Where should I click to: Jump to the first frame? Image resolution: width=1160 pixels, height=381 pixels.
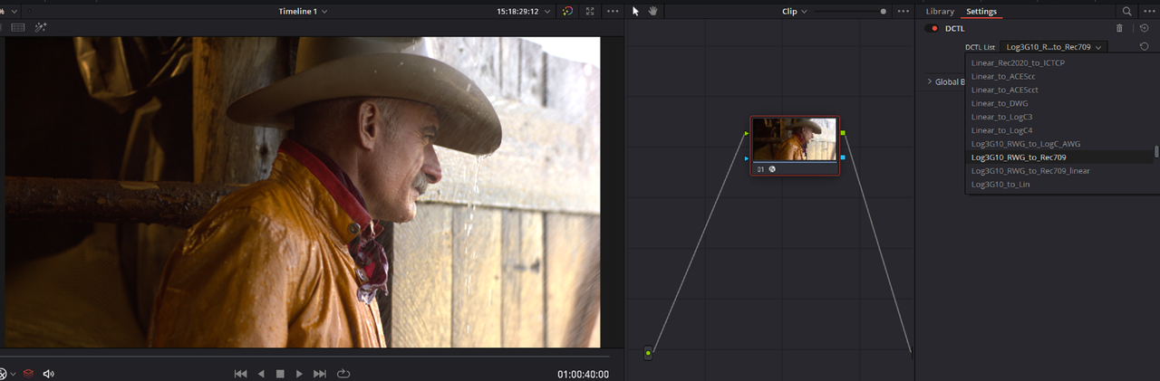[x=240, y=373]
